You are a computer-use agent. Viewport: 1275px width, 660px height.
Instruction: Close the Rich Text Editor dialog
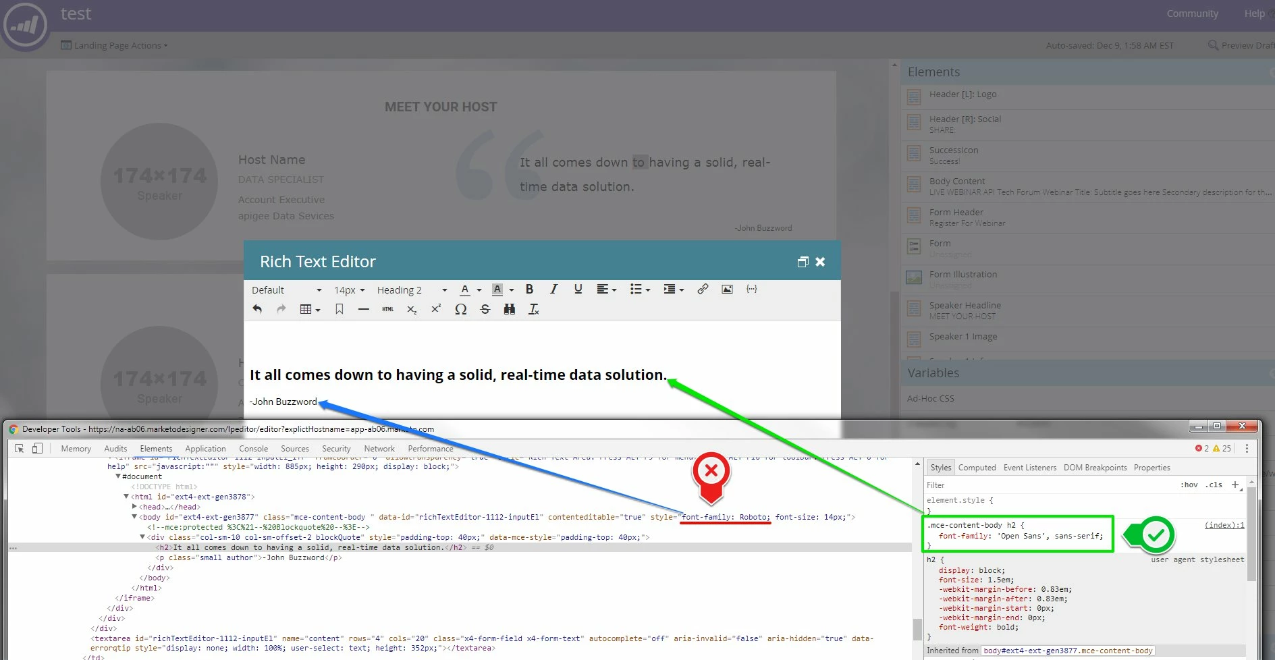click(x=820, y=262)
